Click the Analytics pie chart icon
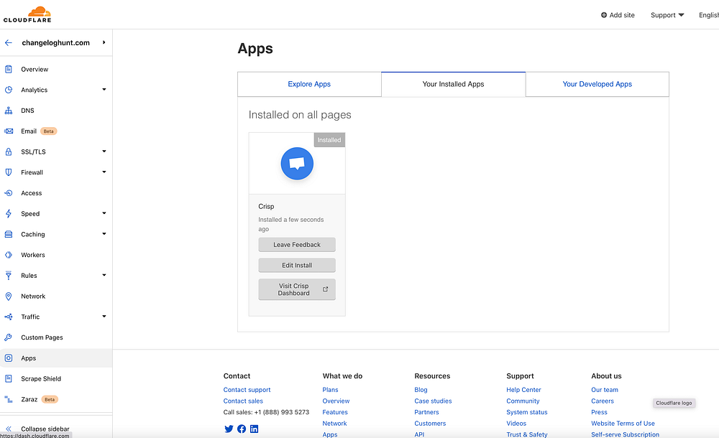The image size is (719, 438). [8, 90]
